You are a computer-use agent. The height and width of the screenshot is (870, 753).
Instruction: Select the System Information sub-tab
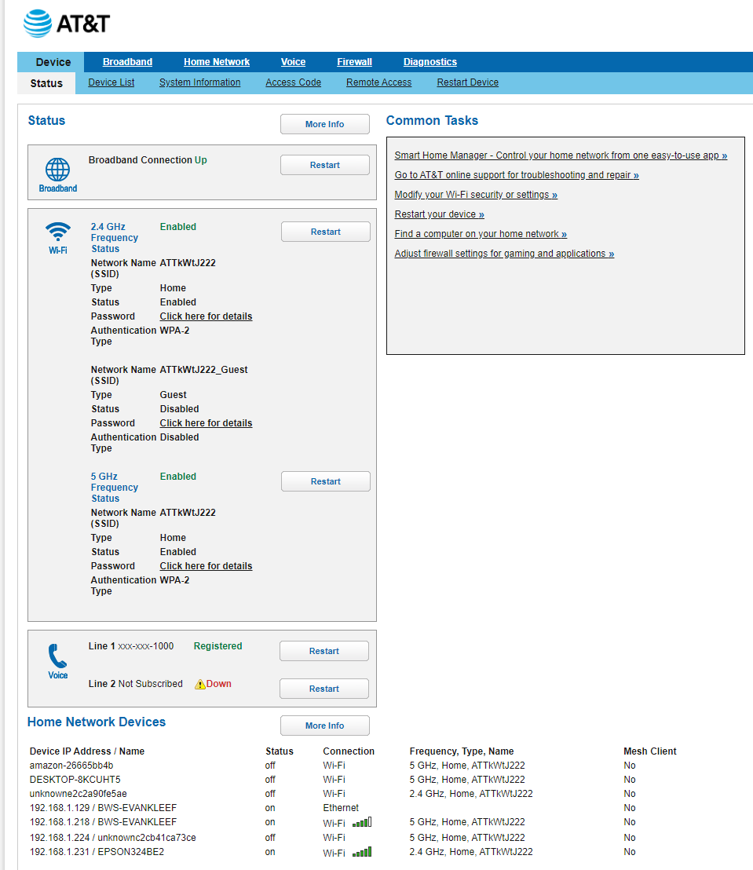pos(199,82)
